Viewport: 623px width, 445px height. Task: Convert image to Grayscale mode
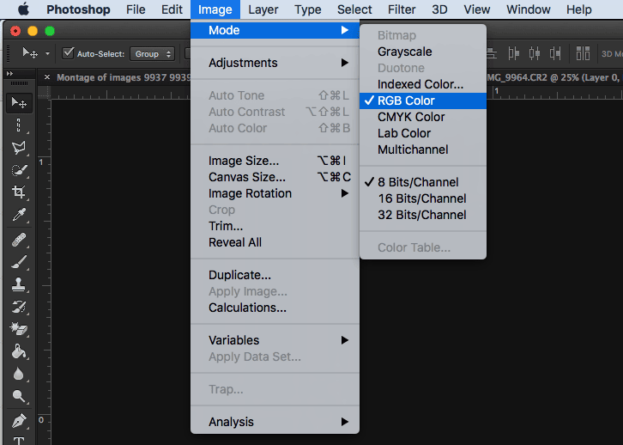423,52
